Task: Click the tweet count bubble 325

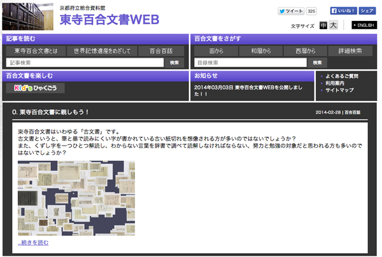Action: pos(311,11)
